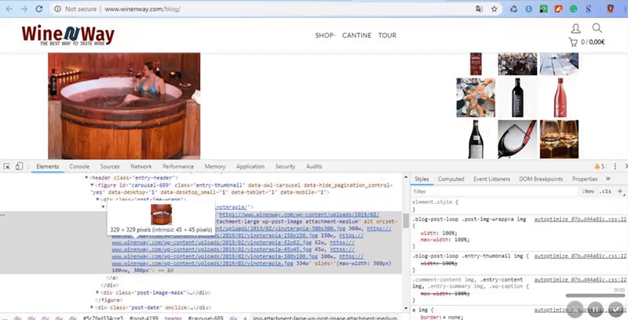
Task: Select the Elements tab
Action: pos(48,166)
